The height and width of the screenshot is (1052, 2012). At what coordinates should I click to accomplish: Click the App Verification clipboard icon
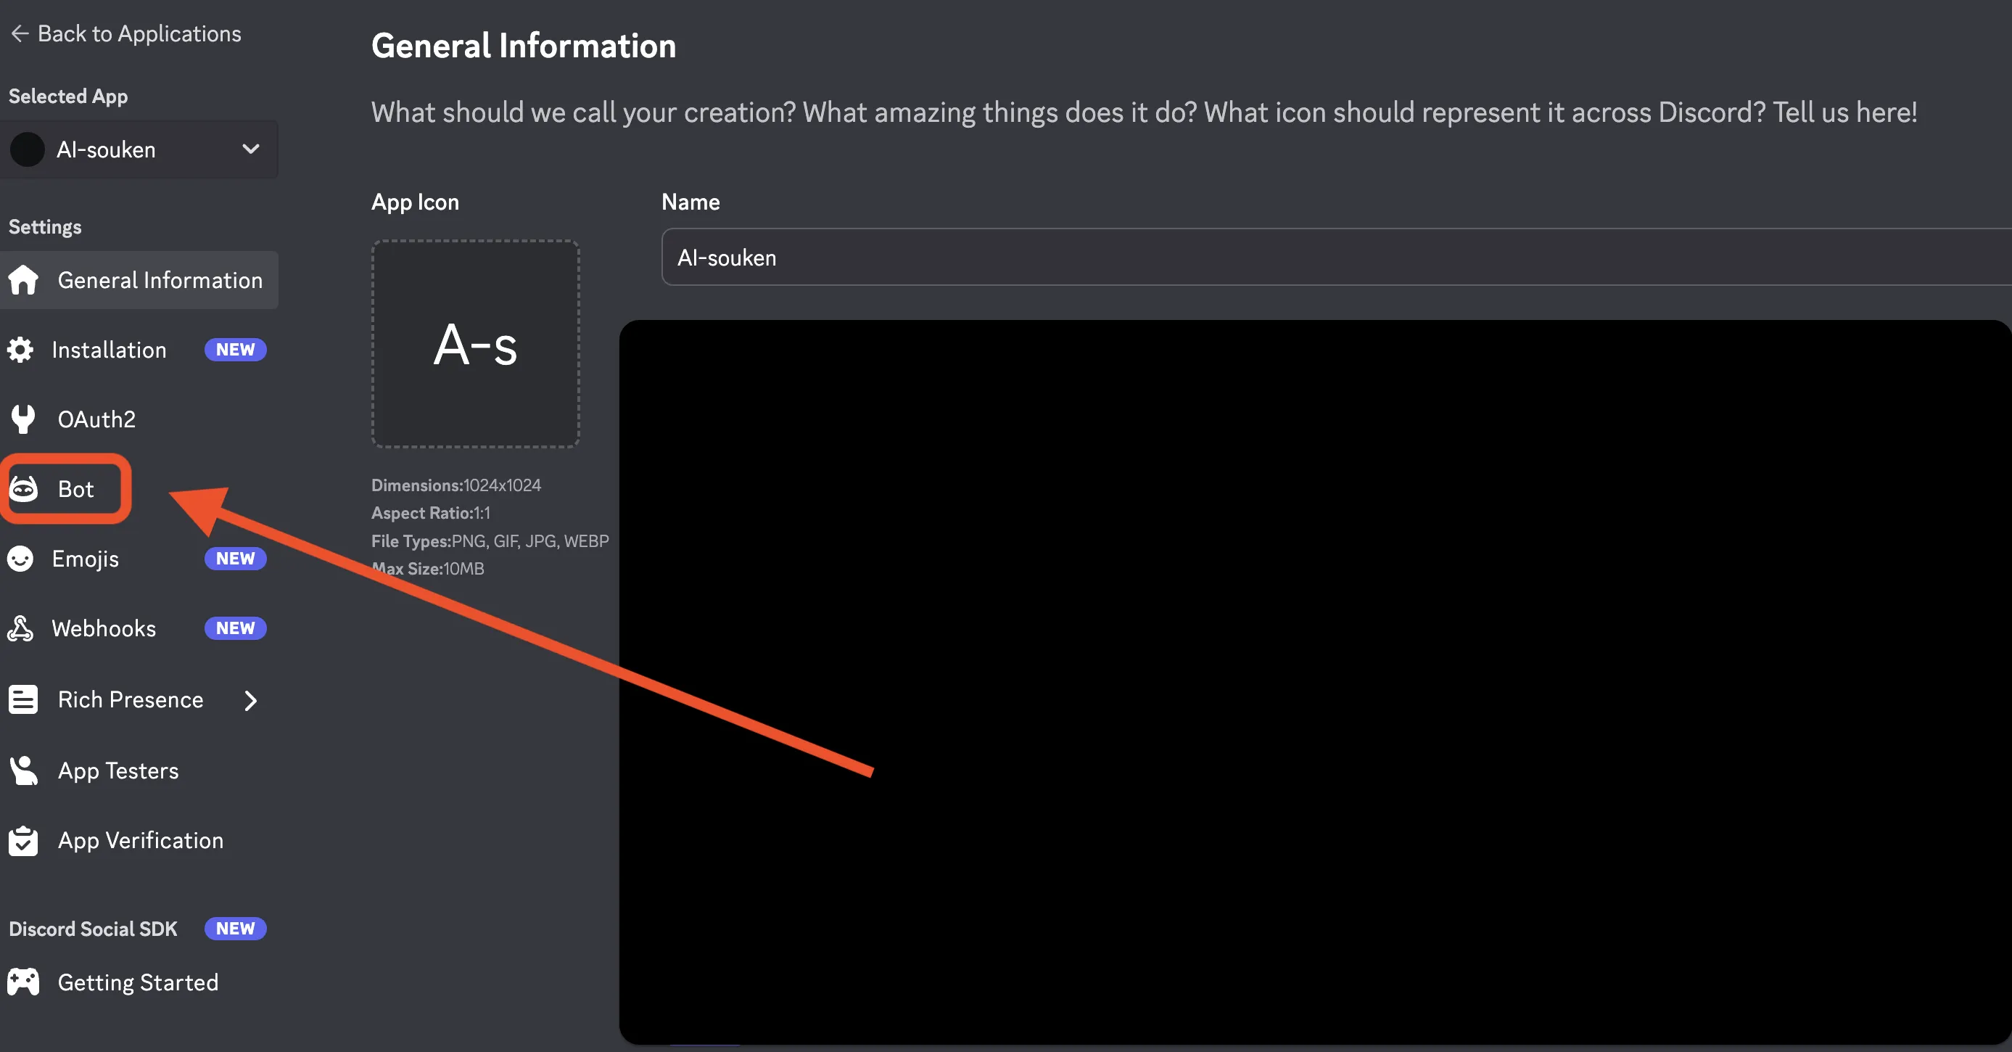coord(23,840)
